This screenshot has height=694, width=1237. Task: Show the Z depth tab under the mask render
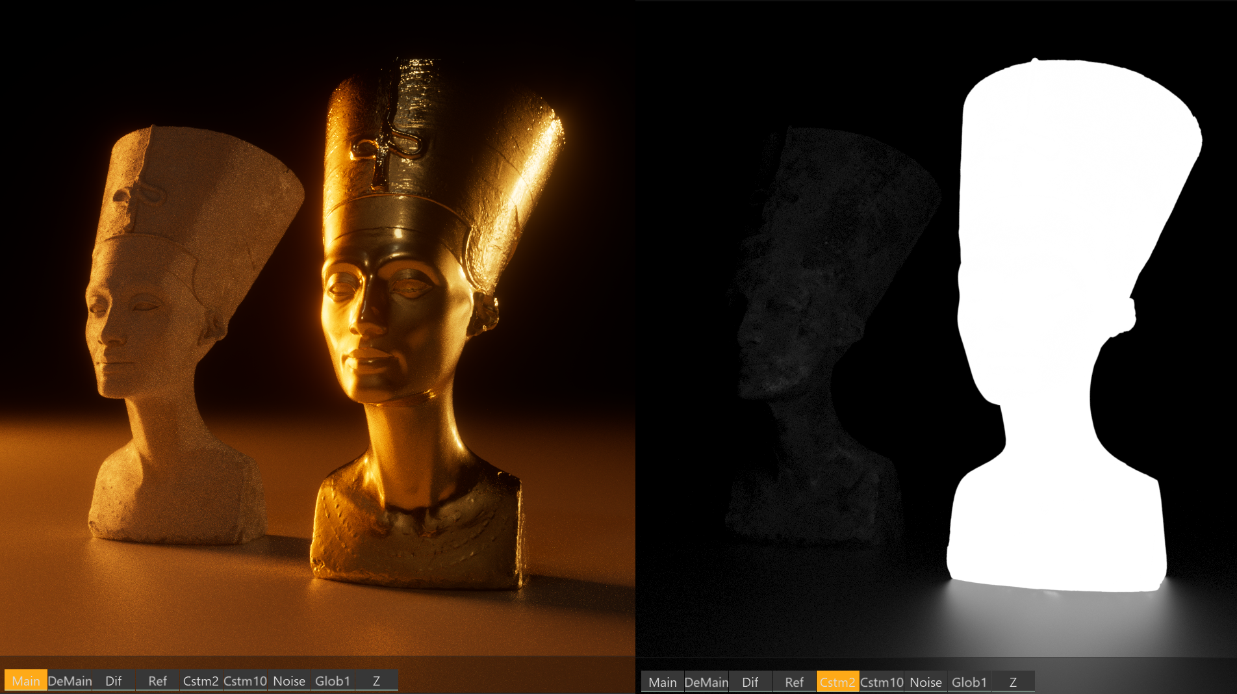[1013, 682]
